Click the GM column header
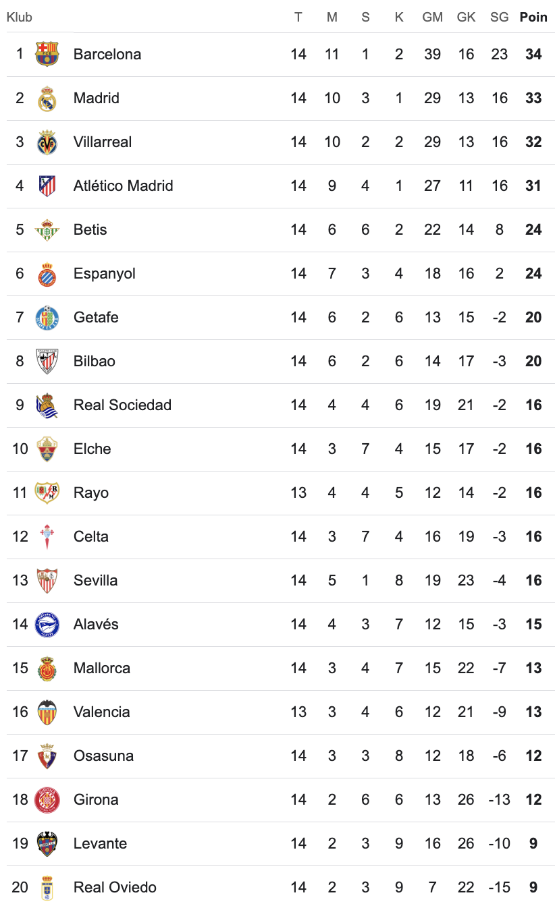The height and width of the screenshot is (912, 555). (x=433, y=18)
